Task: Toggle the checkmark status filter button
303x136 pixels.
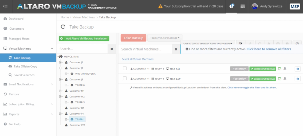Action: point(241,43)
